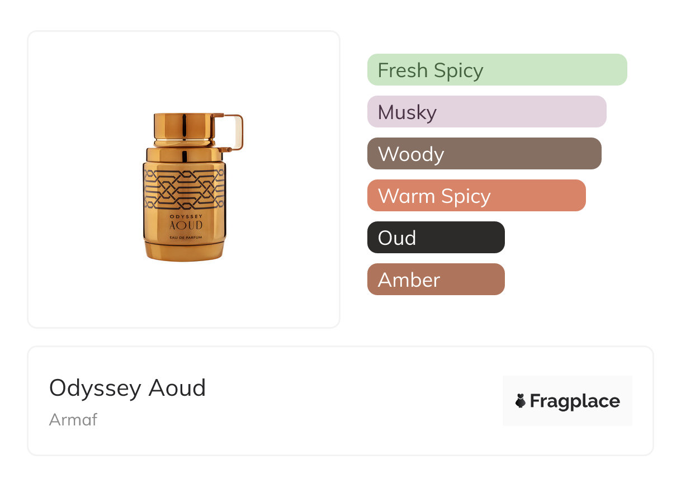Click the Fragplace perfume logo icon
This screenshot has width=681, height=483.
tap(521, 401)
